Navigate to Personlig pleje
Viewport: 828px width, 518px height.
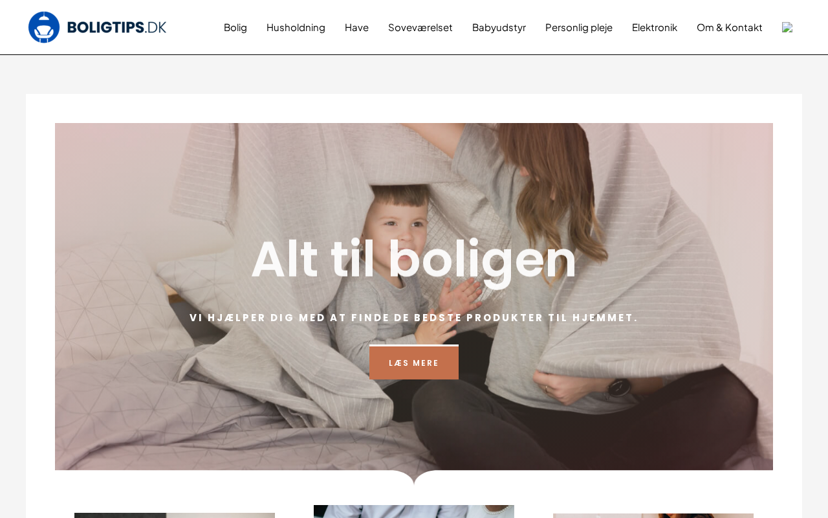point(579,27)
